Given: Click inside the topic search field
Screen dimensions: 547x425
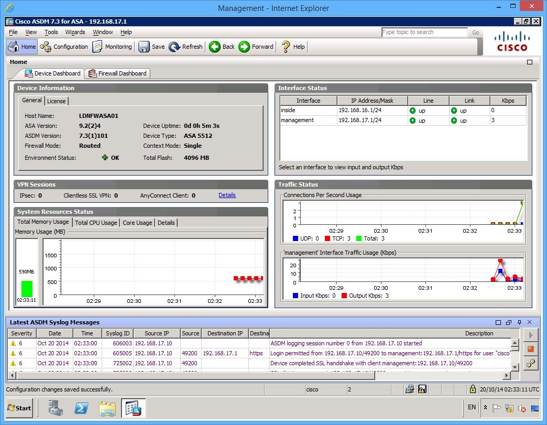Looking at the screenshot, I should tap(424, 32).
